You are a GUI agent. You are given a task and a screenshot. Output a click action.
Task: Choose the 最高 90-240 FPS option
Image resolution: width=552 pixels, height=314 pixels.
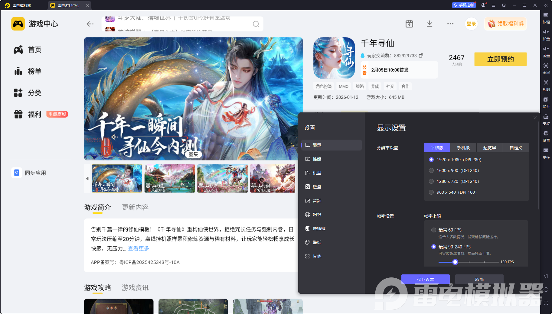(434, 247)
